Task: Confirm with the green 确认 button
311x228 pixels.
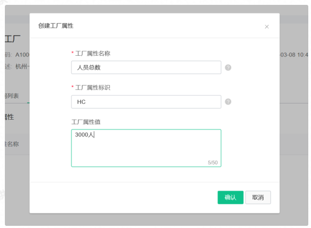Action: point(230,198)
